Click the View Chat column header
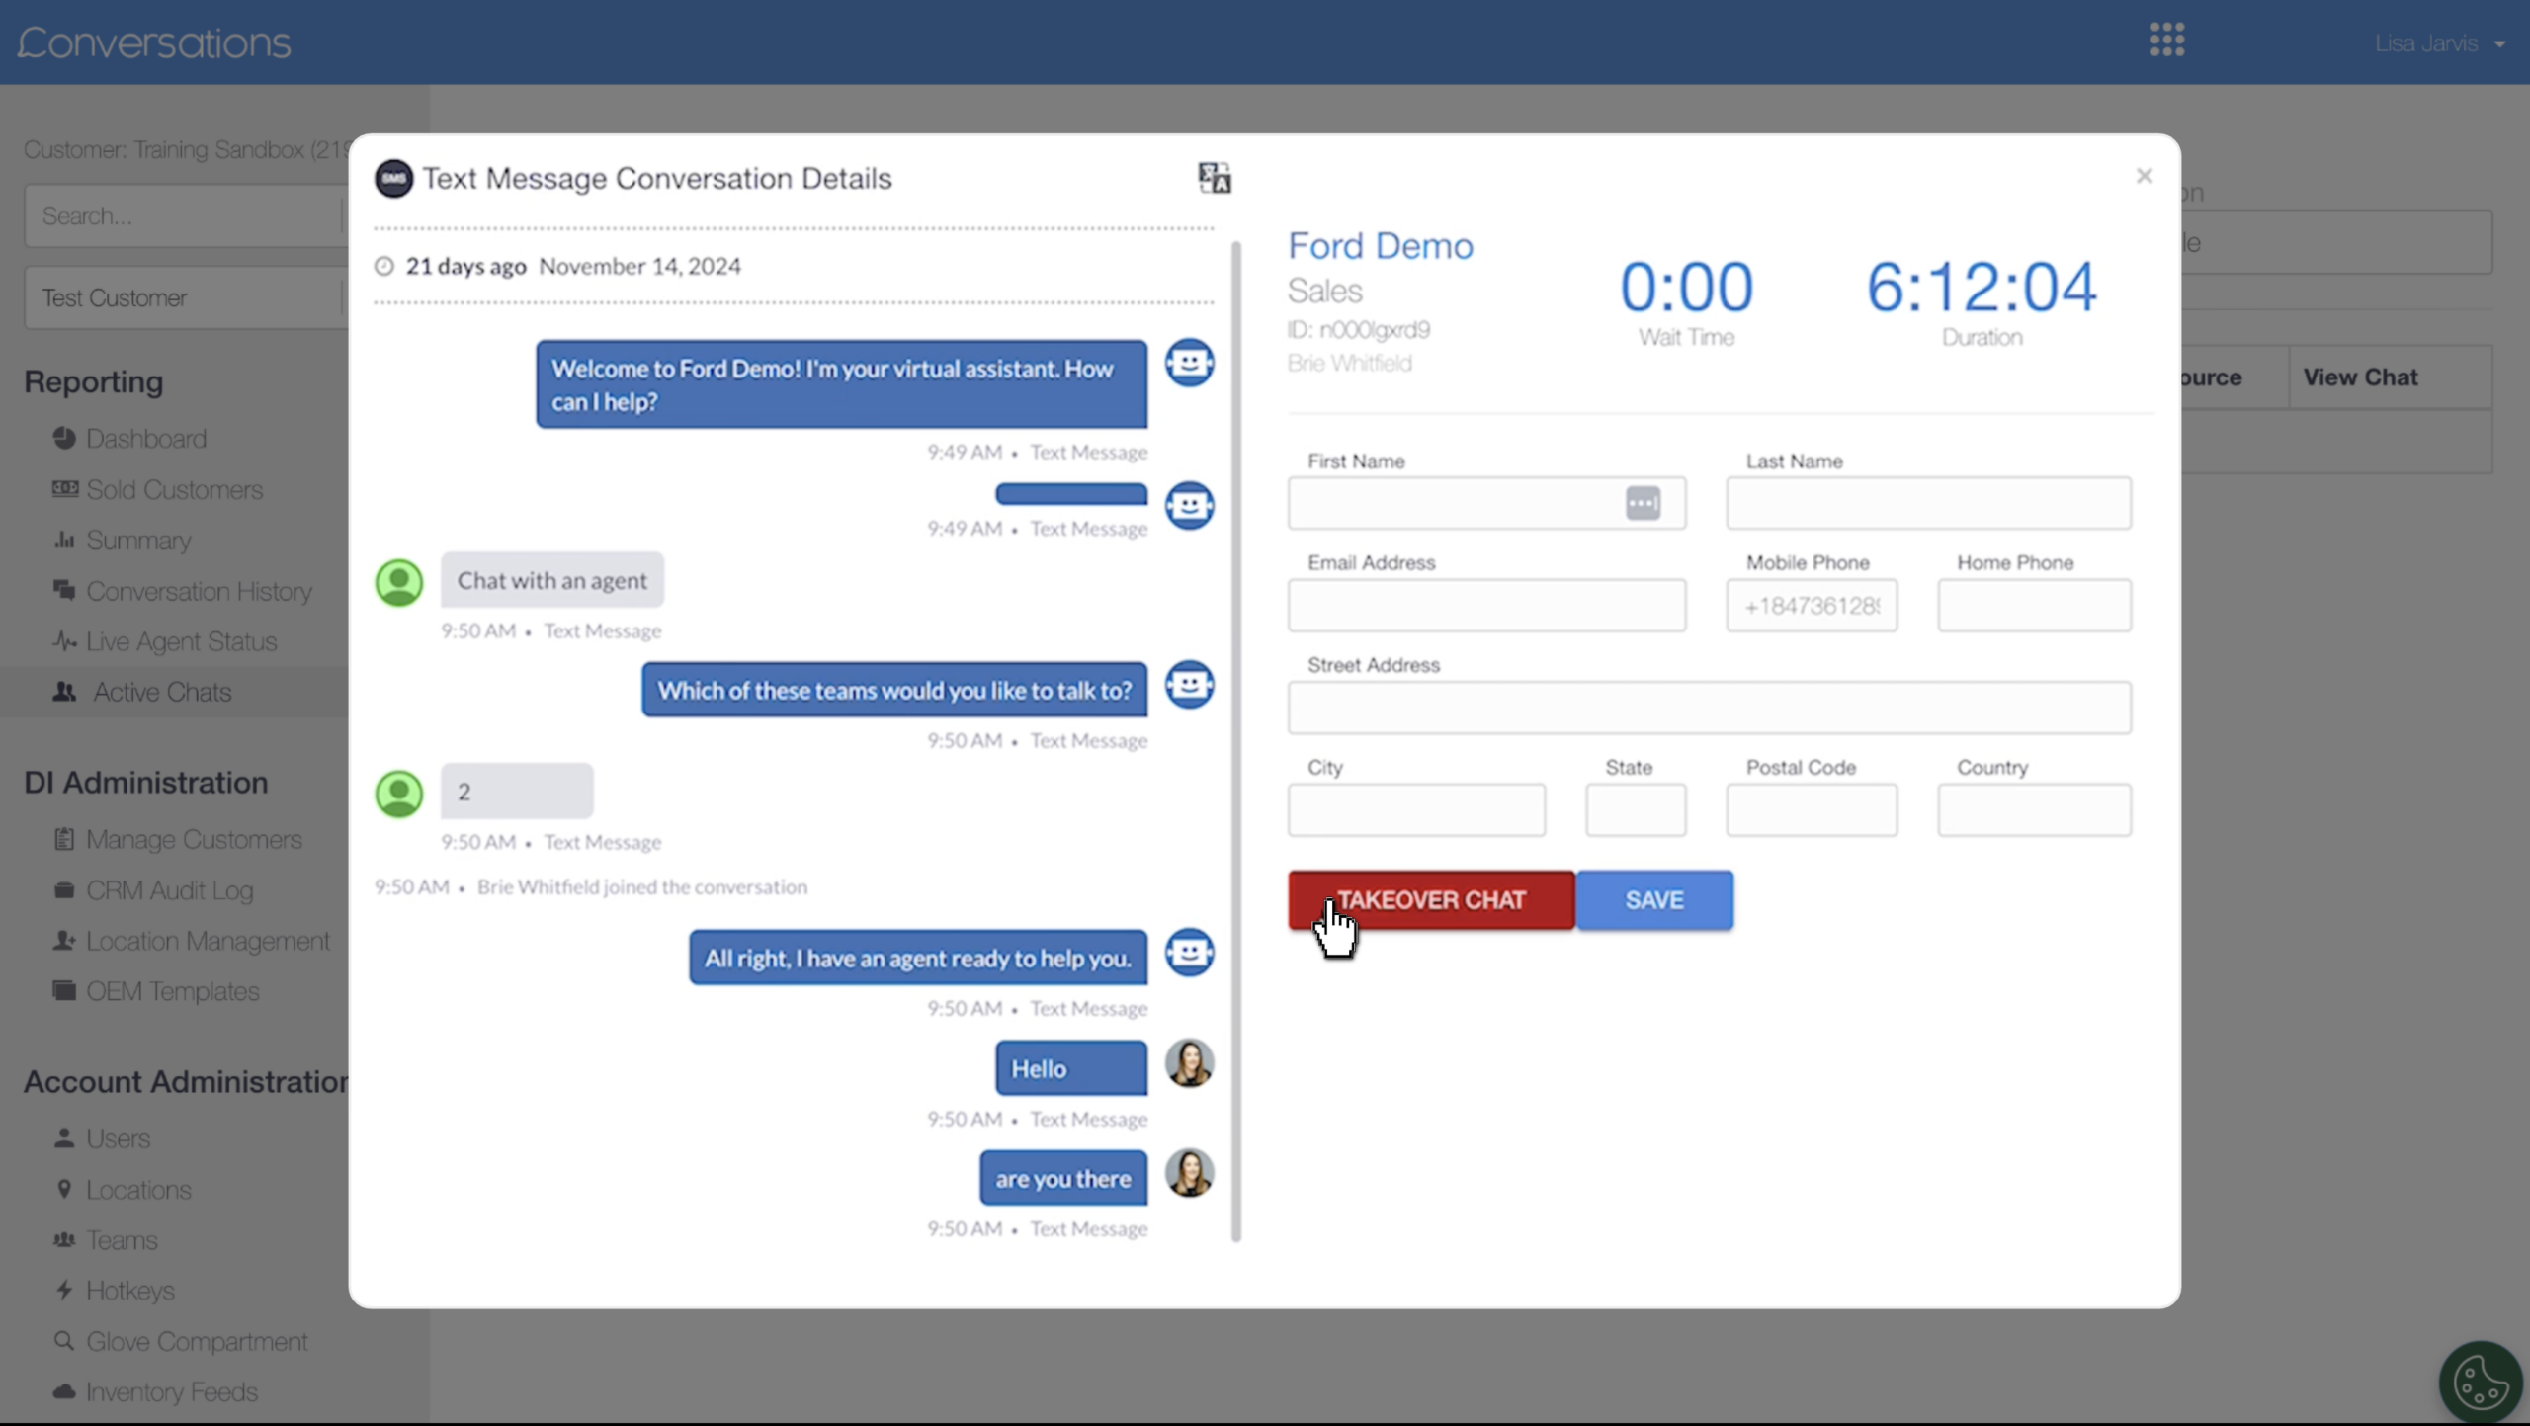The image size is (2530, 1426). [x=2360, y=377]
